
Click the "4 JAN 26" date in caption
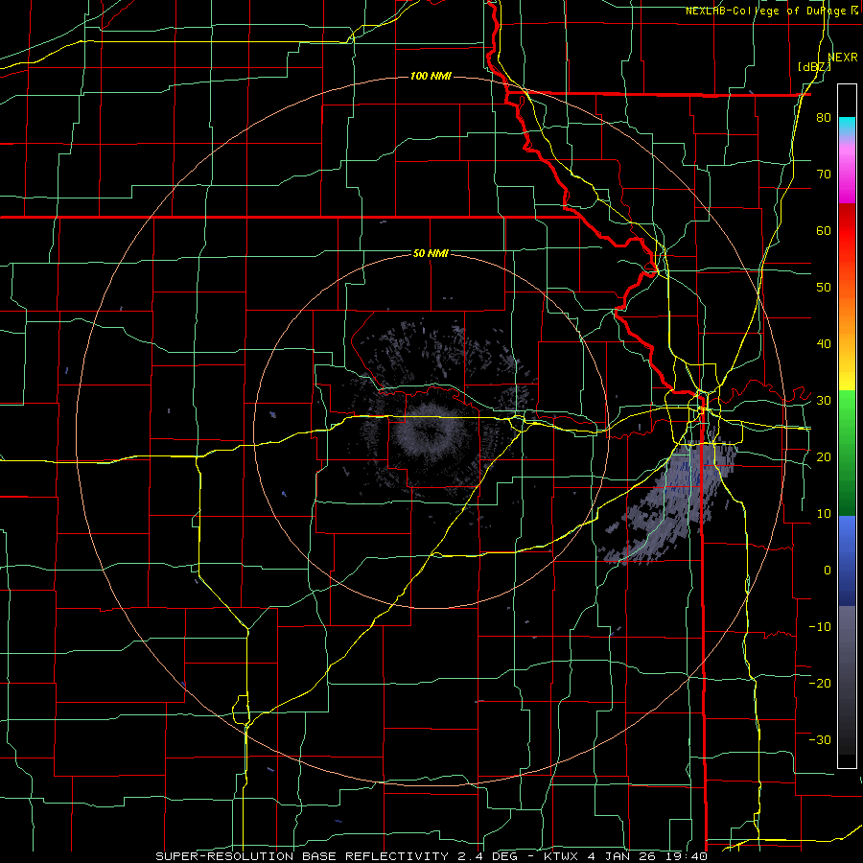(x=621, y=856)
